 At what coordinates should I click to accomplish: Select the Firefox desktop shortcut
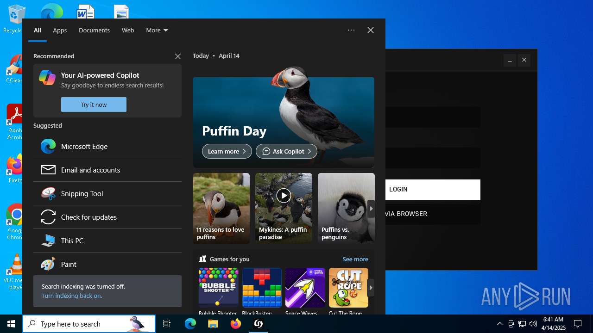tap(15, 169)
